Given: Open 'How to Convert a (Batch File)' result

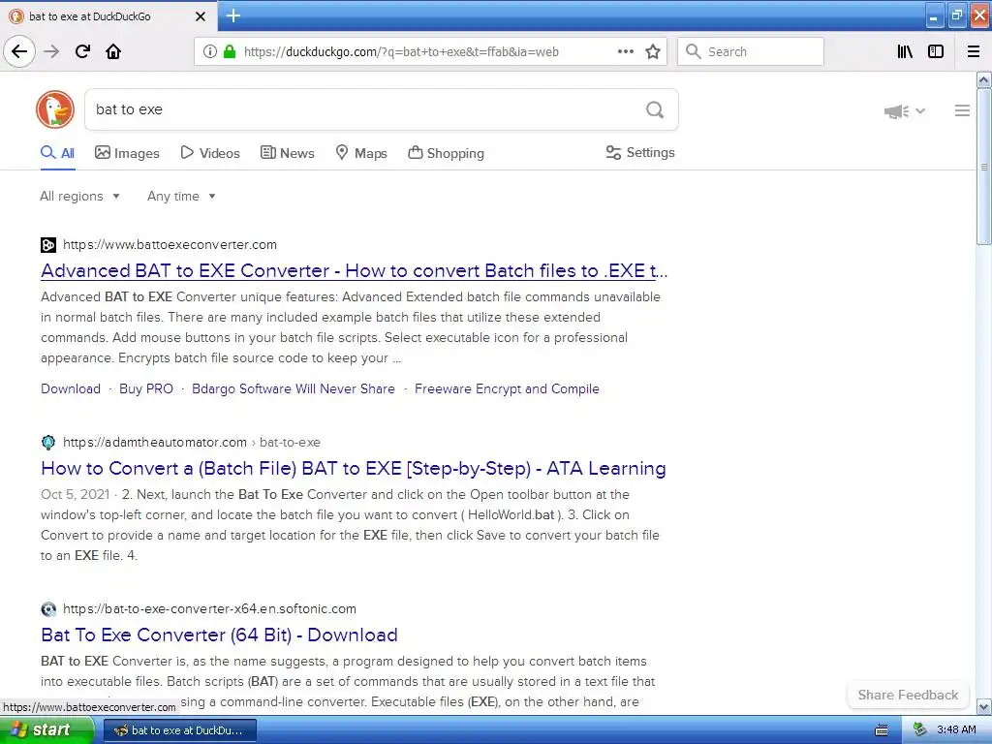Looking at the screenshot, I should [x=353, y=468].
